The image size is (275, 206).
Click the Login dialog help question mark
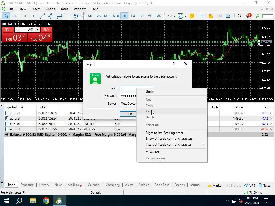pyautogui.click(x=174, y=64)
